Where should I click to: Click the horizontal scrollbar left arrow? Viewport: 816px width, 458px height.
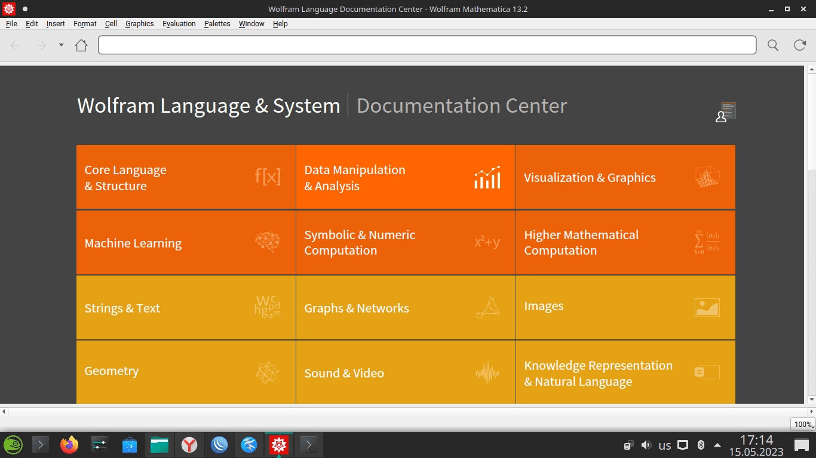[4, 411]
